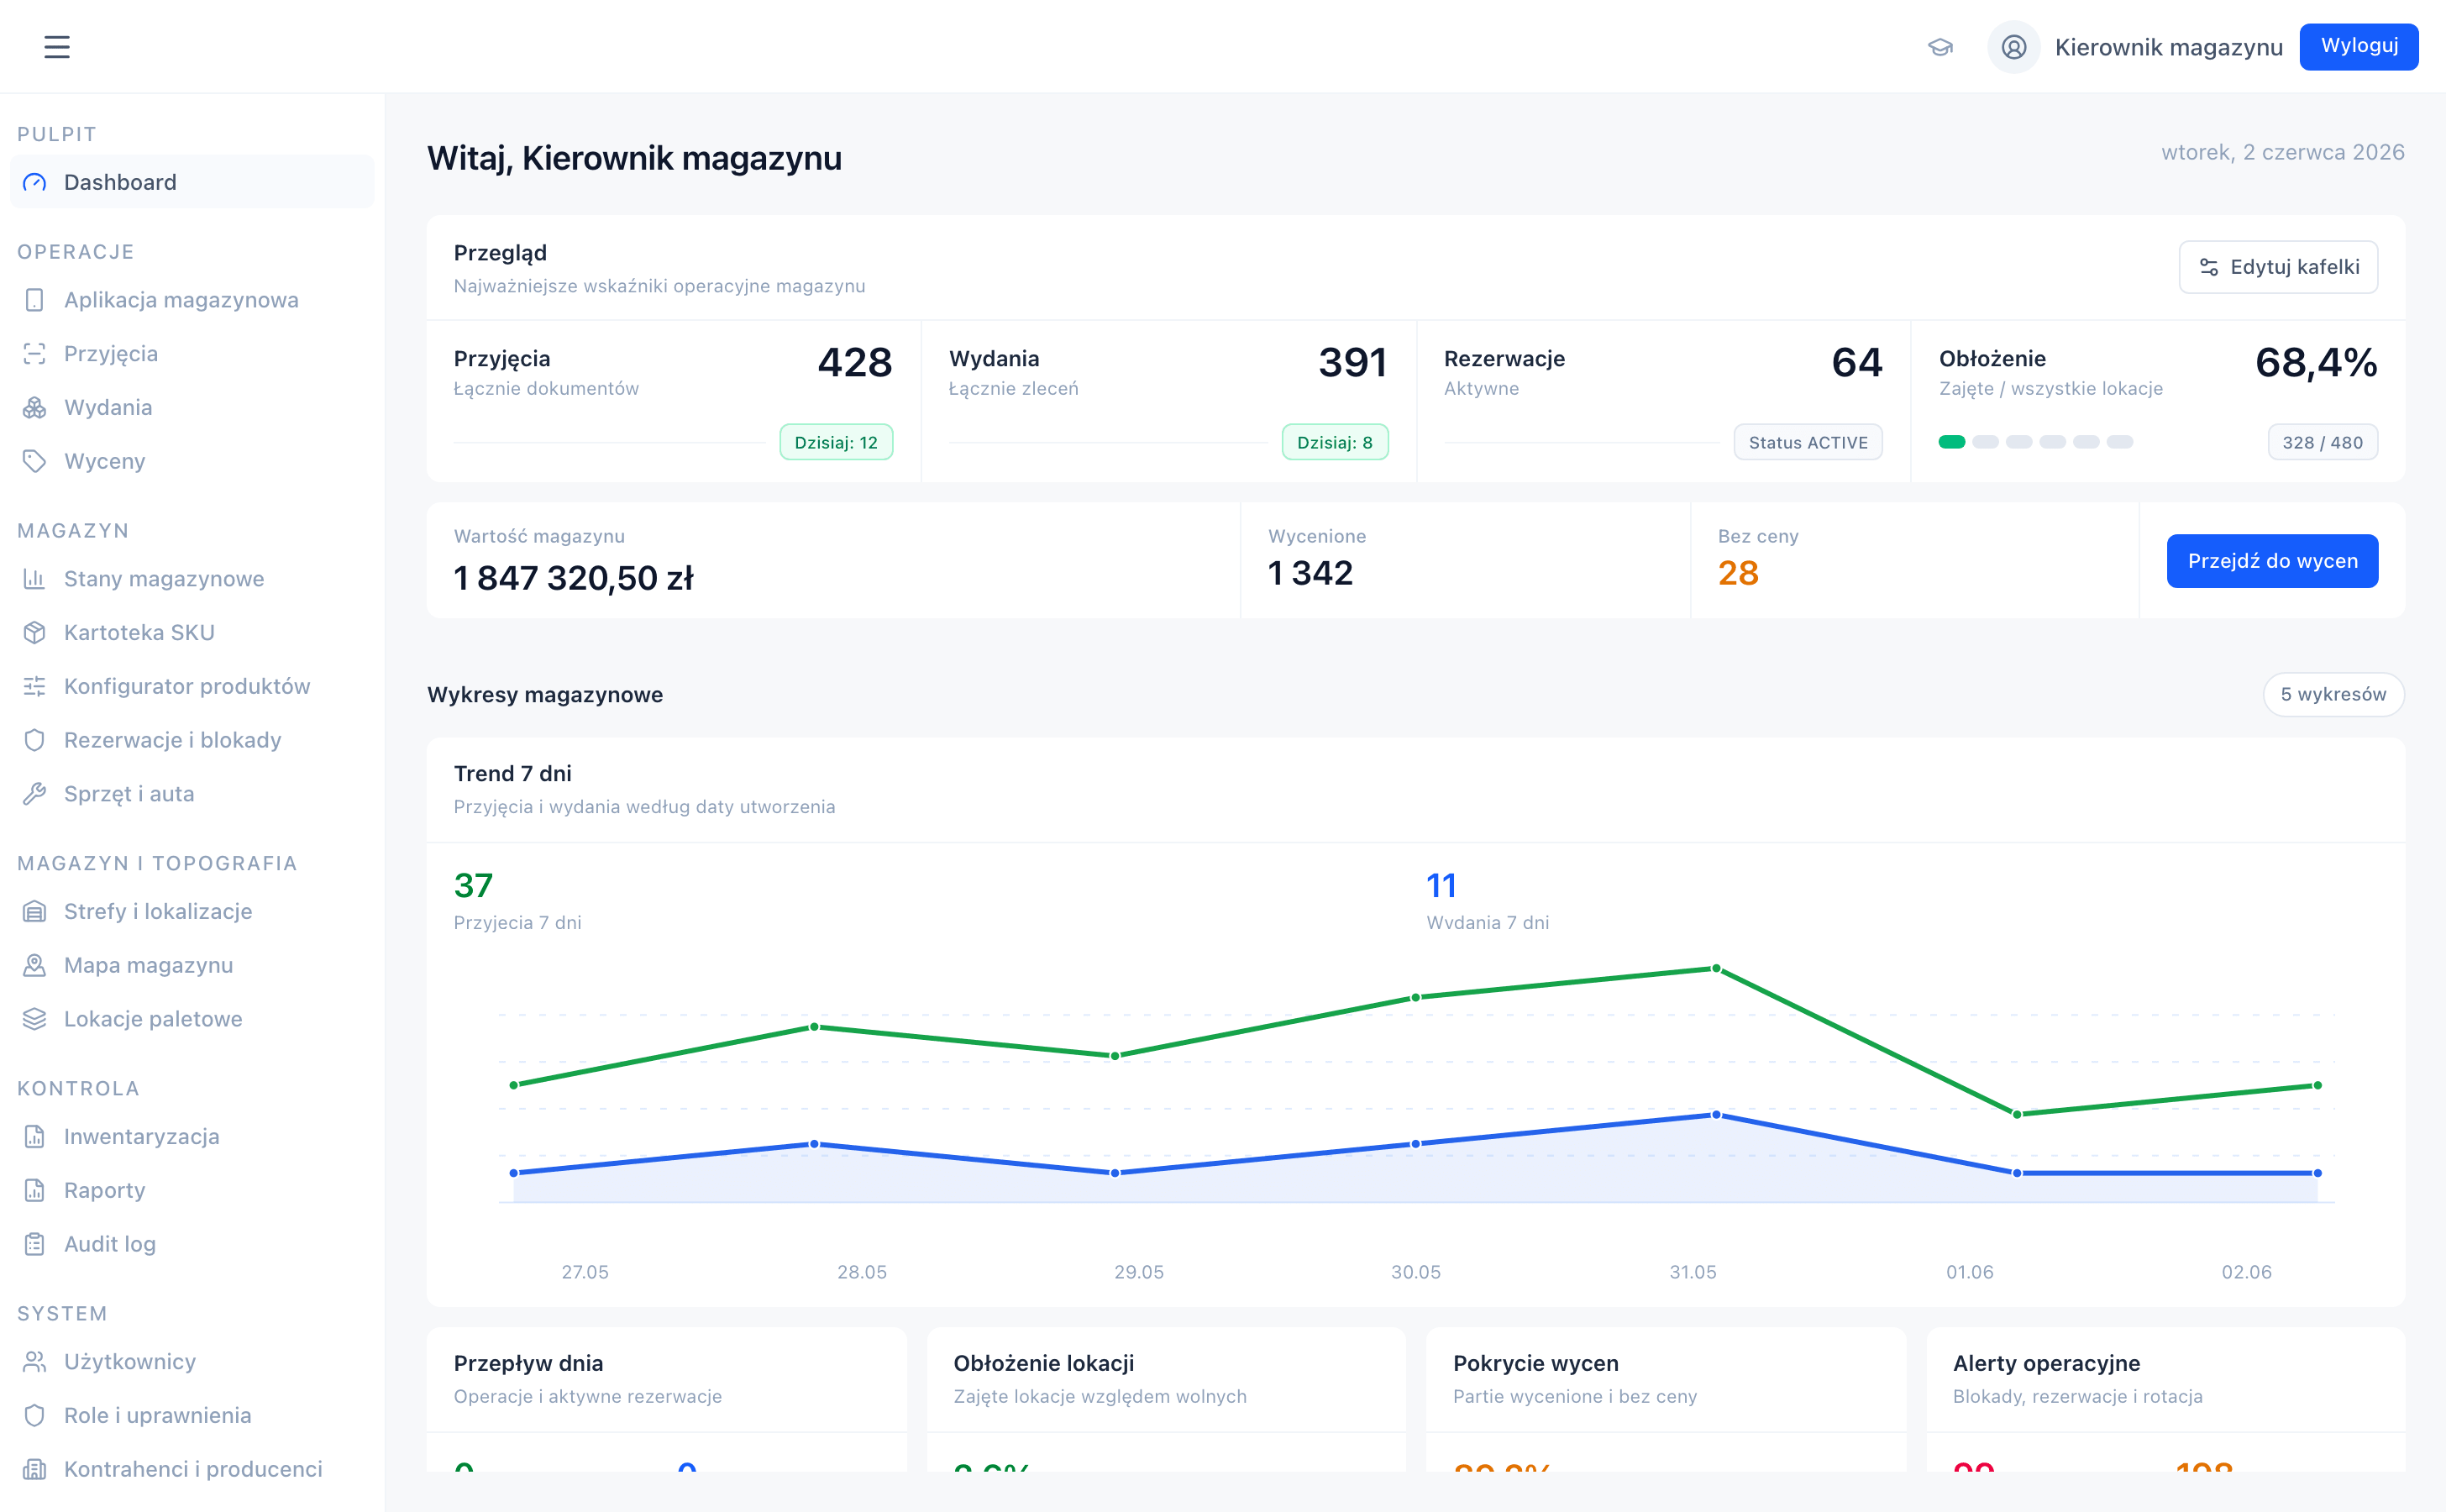
Task: Open Mapa magazynu page
Action: pyautogui.click(x=192, y=966)
